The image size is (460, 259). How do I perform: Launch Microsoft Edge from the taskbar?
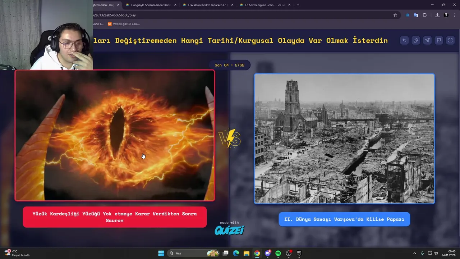[x=236, y=253]
